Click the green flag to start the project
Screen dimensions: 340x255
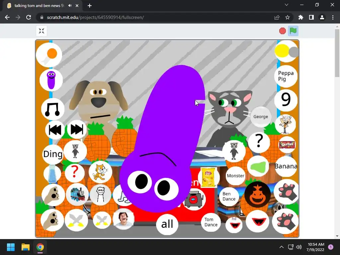tap(293, 31)
